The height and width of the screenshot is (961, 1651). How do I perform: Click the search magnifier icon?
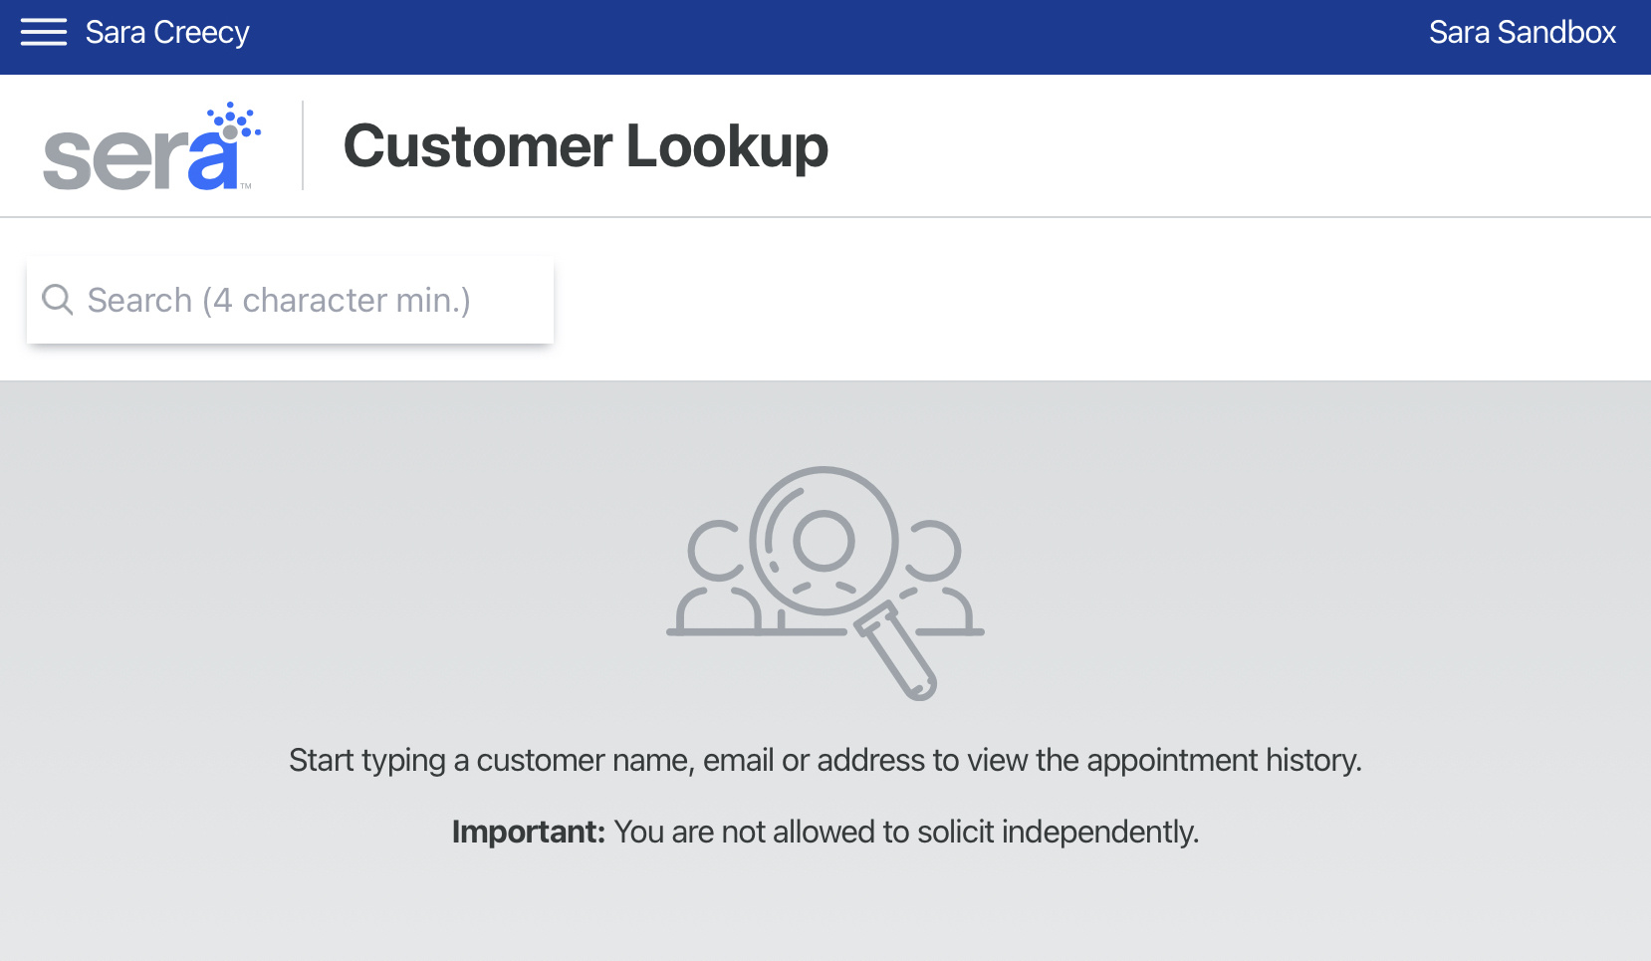pyautogui.click(x=58, y=300)
